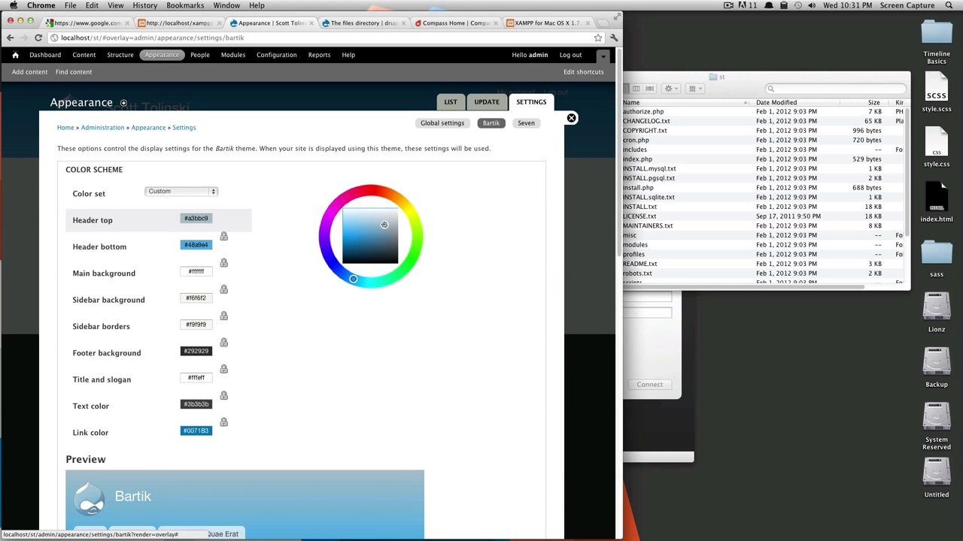Click the clipboard icon in the menu bar
This screenshot has width=963, height=541.
pos(783,5)
